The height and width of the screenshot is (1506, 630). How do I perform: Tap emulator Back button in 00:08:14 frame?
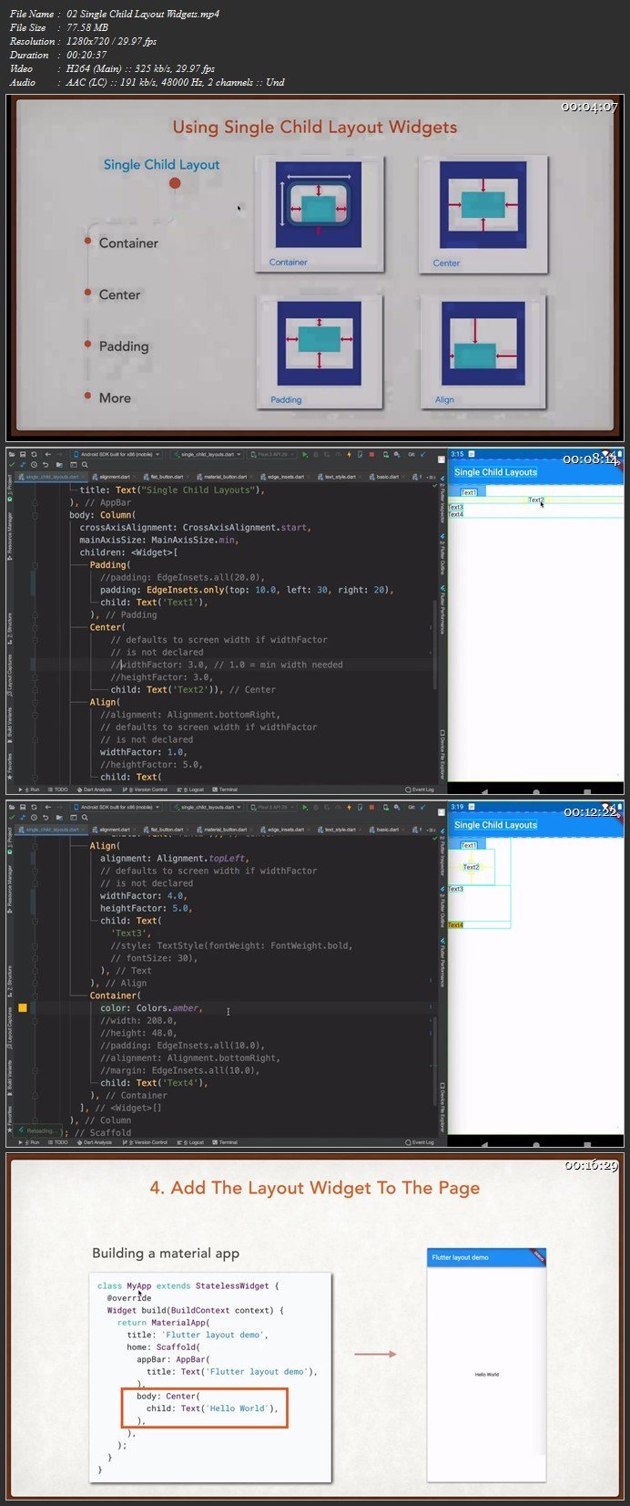[483, 790]
